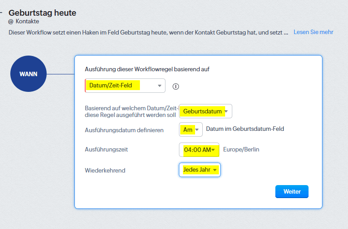The height and width of the screenshot is (229, 348).
Task: Click the dash icon left of the title
Action: point(1,13)
